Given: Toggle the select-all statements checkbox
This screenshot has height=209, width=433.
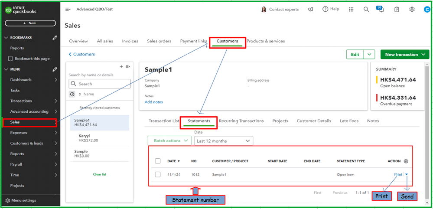Looking at the screenshot, I should (158, 161).
